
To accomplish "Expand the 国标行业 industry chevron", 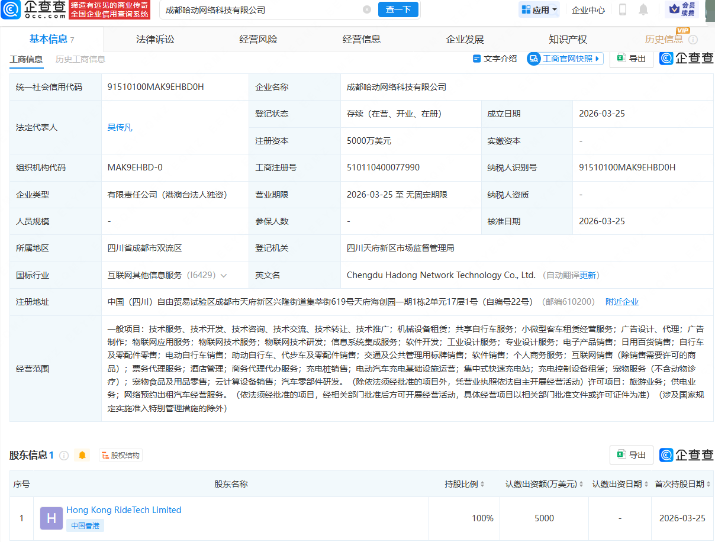I will 223,275.
